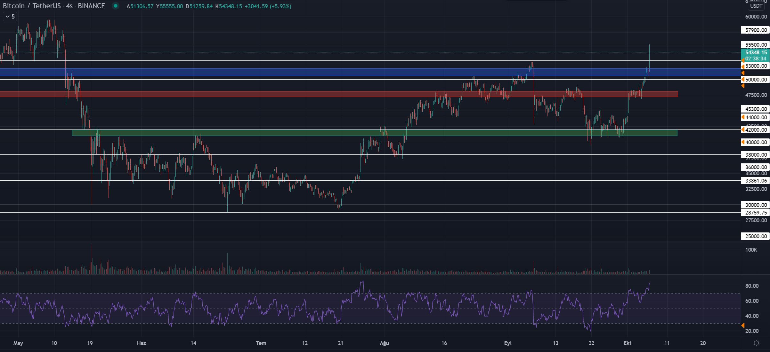Click the current price label 54348.15

756,52
